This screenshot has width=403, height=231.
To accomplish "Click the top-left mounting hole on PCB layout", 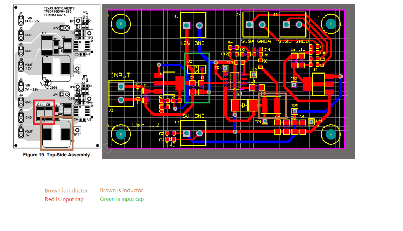I will coord(121,24).
